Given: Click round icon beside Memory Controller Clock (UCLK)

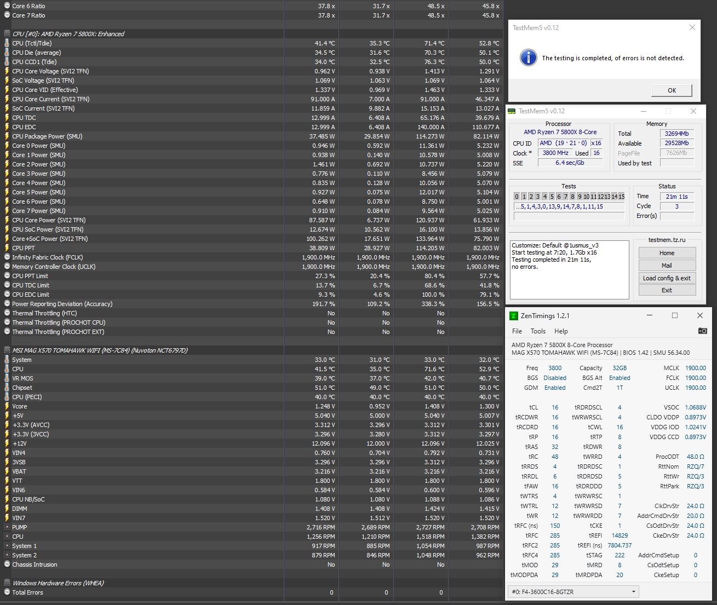Looking at the screenshot, I should [x=7, y=267].
